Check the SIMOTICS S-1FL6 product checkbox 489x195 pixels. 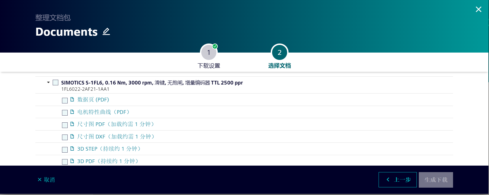[x=55, y=83]
